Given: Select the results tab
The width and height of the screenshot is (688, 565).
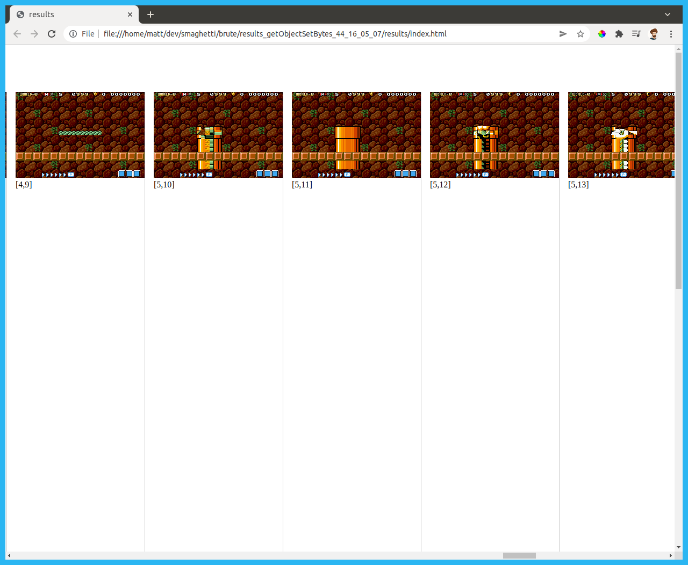Looking at the screenshot, I should pyautogui.click(x=74, y=15).
